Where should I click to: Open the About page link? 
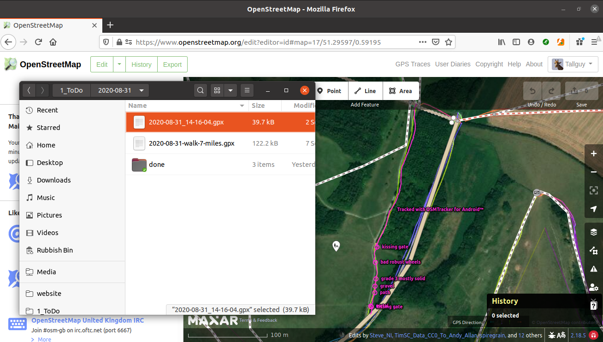[534, 64]
